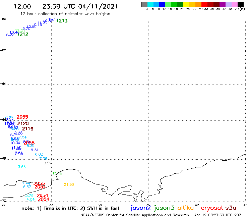Click the wave height value 10.34
248x218 pixels.
[x=15, y=143]
